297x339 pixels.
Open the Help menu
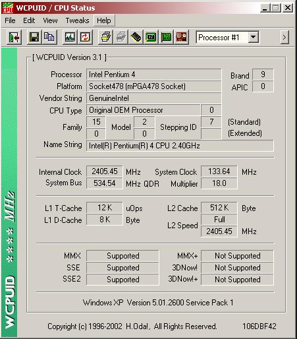tap(104, 20)
